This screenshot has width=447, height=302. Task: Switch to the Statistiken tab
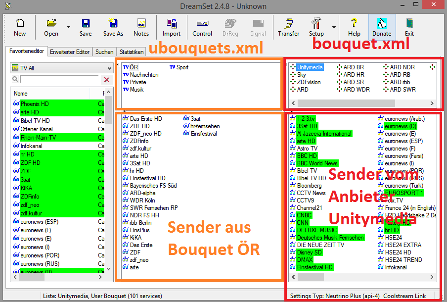131,52
